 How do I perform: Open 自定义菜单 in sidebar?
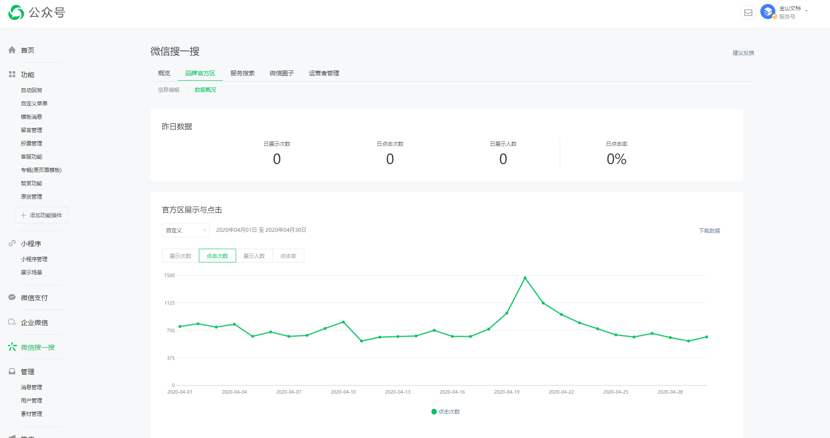pyautogui.click(x=34, y=103)
